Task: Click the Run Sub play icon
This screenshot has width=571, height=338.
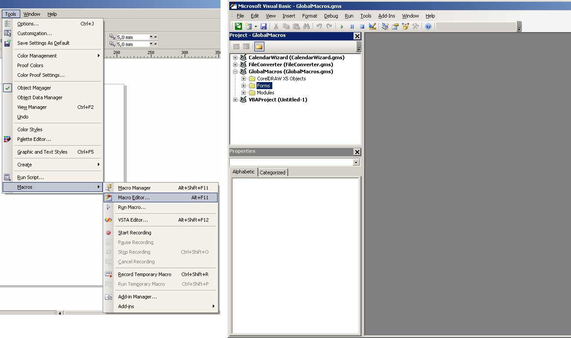Action: tap(342, 26)
